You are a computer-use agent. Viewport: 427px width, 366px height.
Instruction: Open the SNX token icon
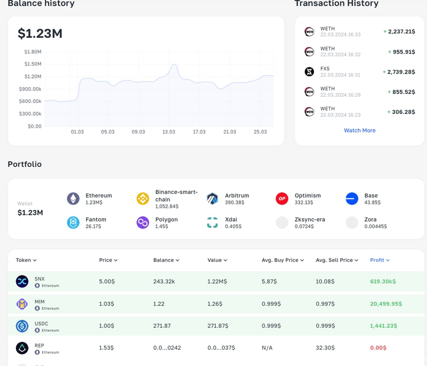point(22,282)
